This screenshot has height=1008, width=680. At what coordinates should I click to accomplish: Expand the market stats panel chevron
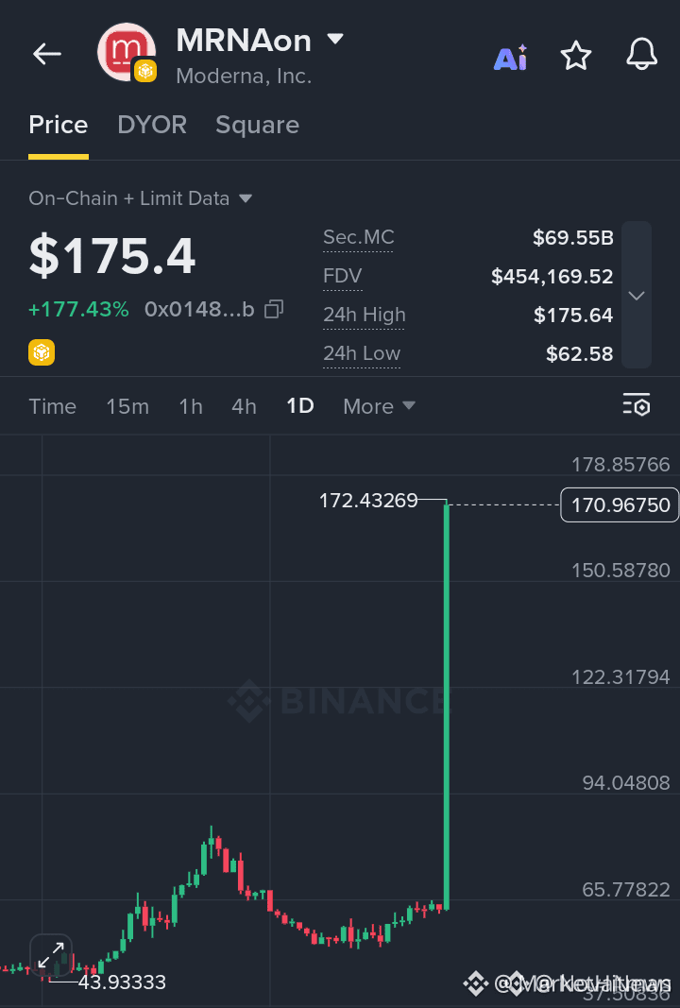point(637,295)
